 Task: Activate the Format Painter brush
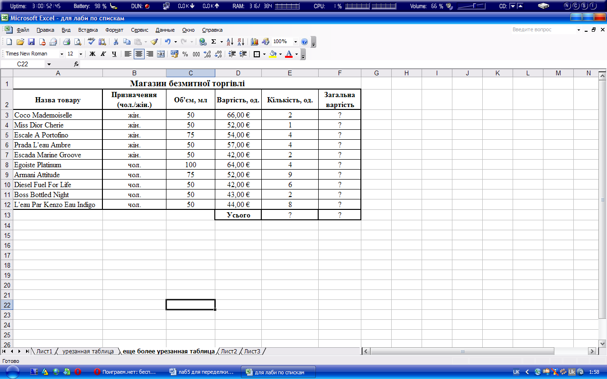(x=154, y=42)
